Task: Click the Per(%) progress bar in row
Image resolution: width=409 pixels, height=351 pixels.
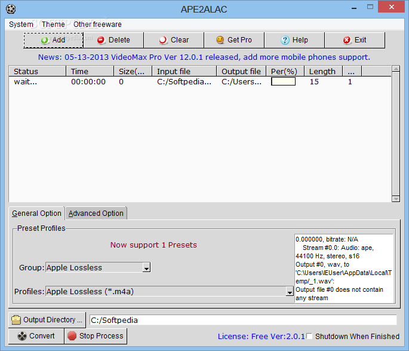Action: pyautogui.click(x=283, y=81)
